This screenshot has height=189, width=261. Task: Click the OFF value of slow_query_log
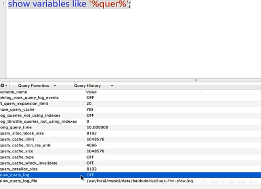tap(90, 175)
